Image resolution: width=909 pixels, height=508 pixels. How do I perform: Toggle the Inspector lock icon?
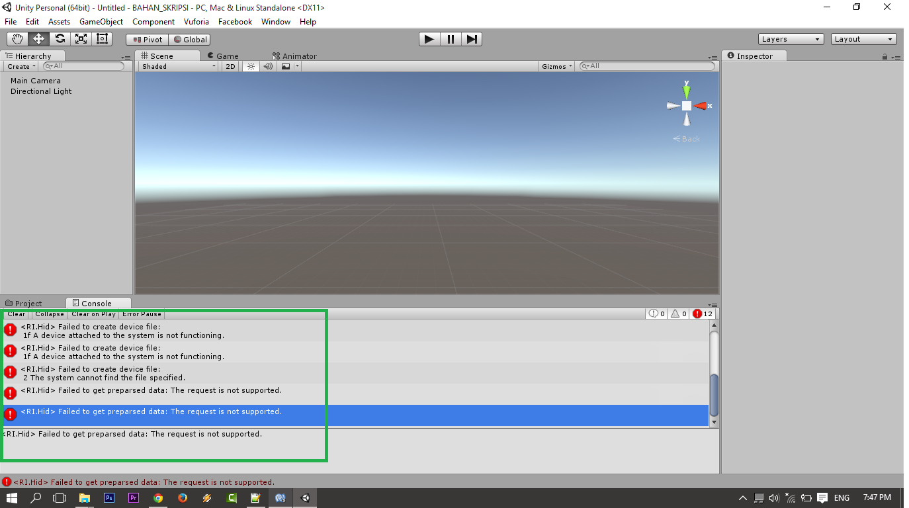pyautogui.click(x=885, y=58)
